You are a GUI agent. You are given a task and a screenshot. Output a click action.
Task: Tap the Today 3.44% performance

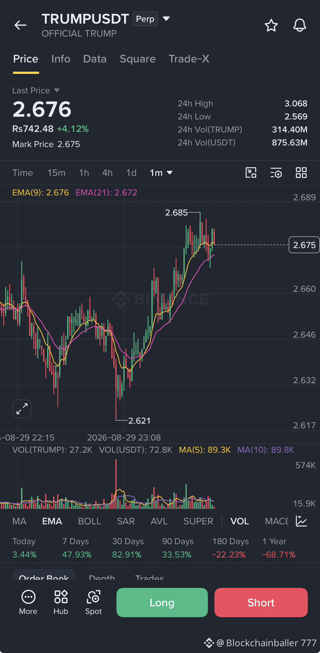click(x=24, y=548)
